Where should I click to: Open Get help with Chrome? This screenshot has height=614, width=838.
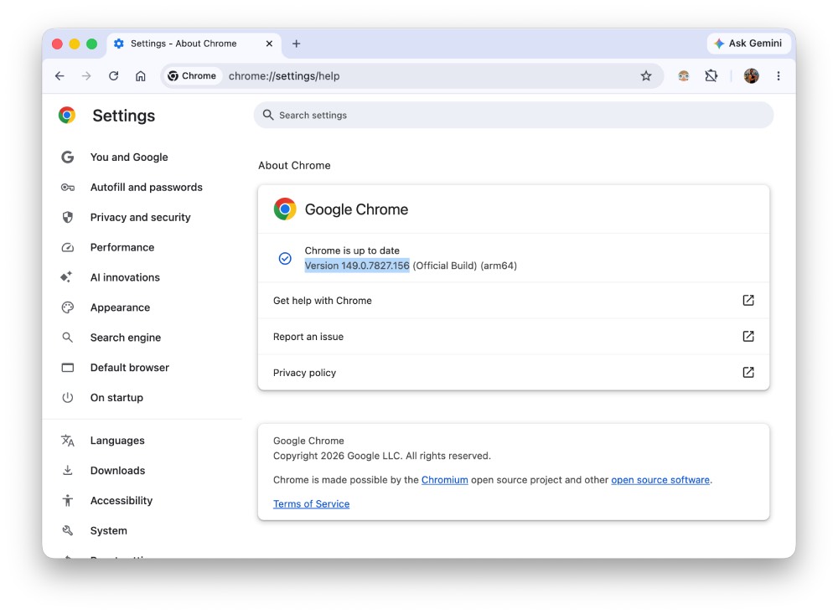click(514, 301)
